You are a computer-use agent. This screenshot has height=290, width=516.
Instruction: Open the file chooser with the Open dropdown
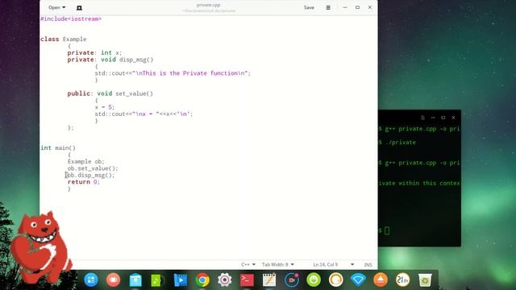(56, 7)
